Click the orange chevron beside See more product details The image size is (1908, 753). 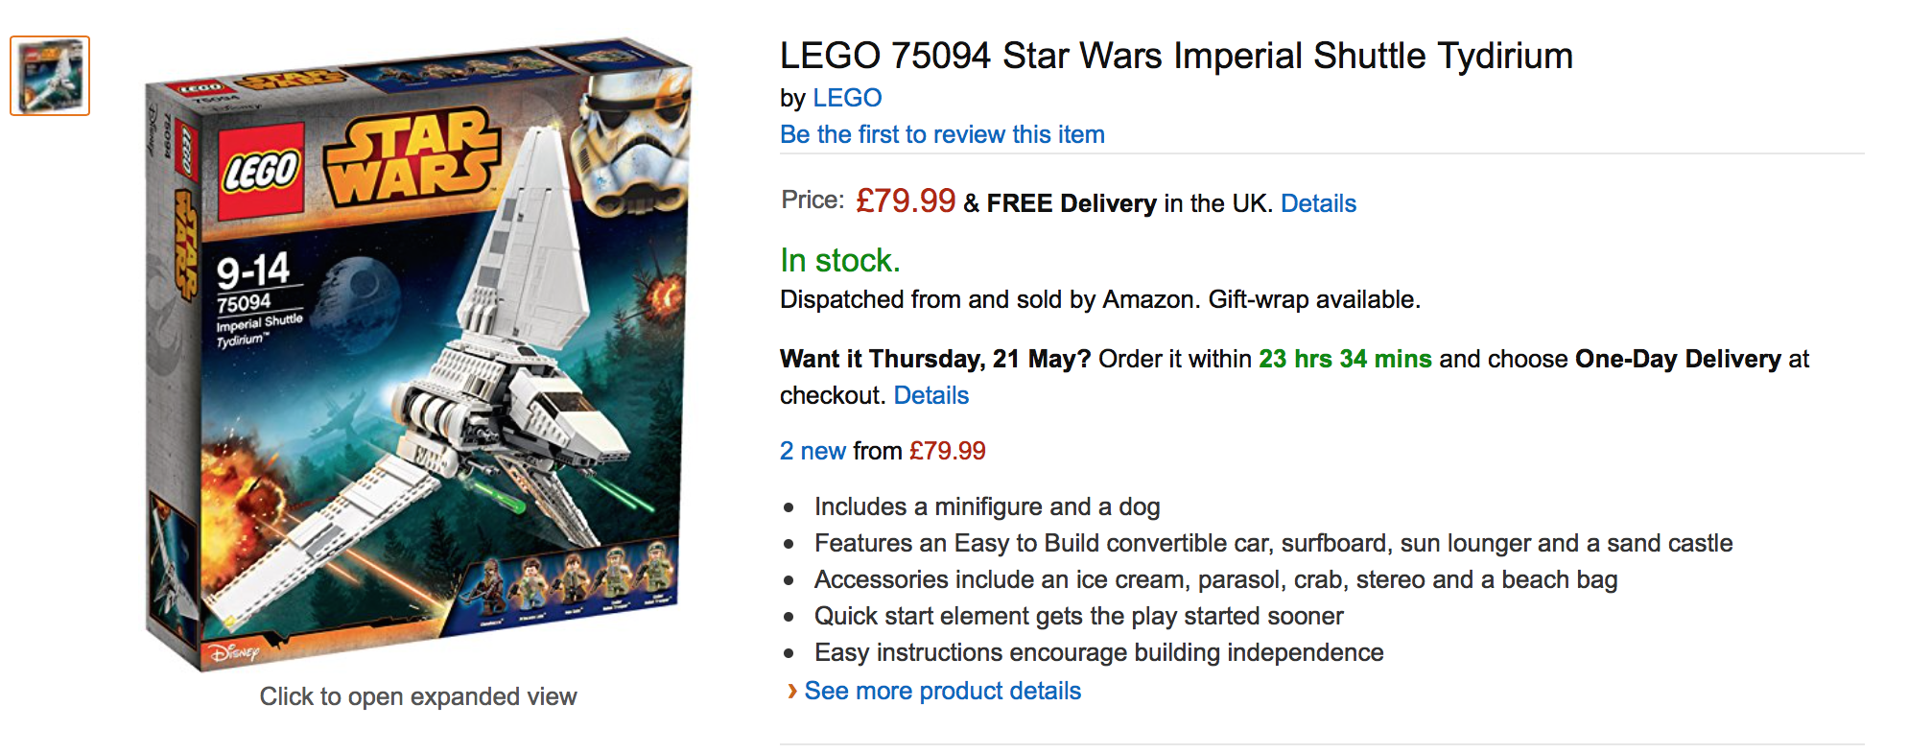tap(791, 691)
